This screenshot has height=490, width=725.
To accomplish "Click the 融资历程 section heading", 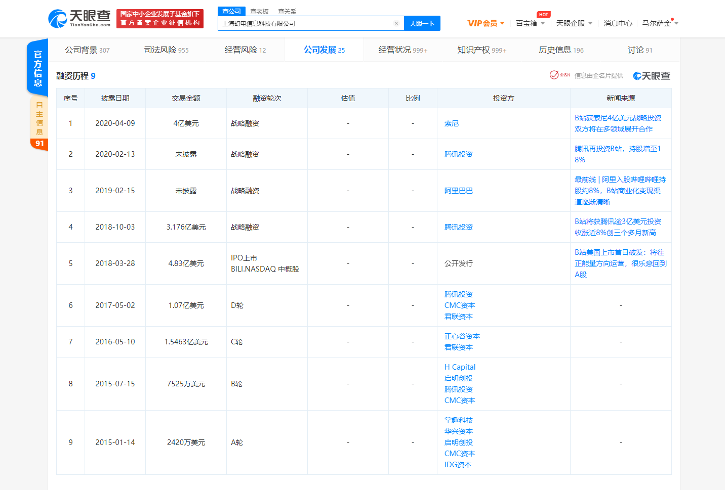I will tap(76, 76).
